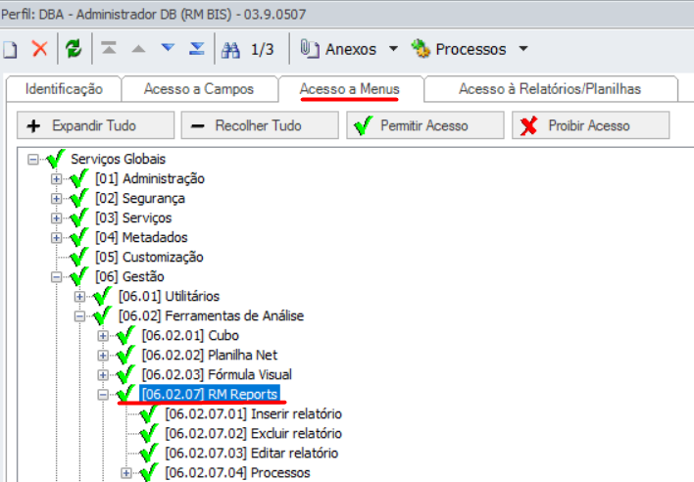Click the Proibir Acesso button
The width and height of the screenshot is (694, 482).
(590, 125)
